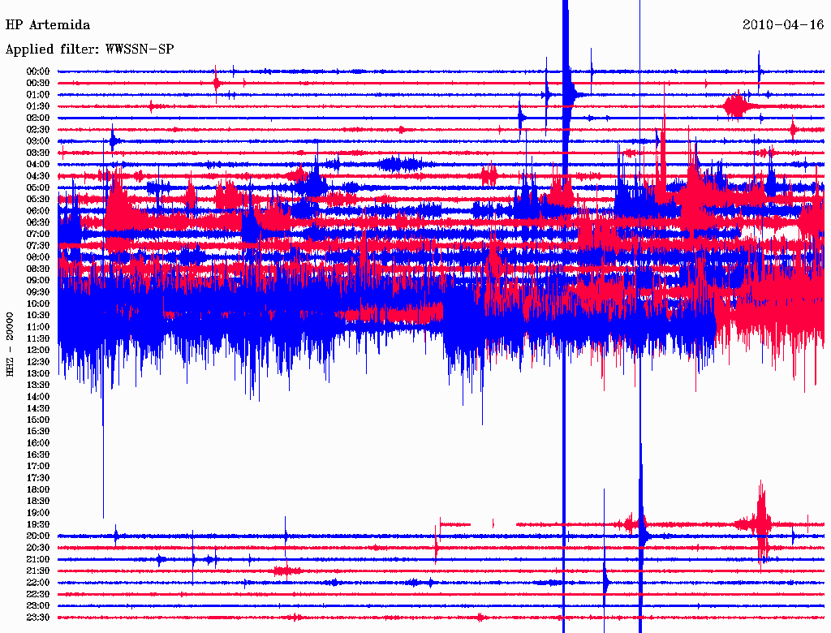Click the '16:00' time label
This screenshot has height=633, width=831.
(x=38, y=443)
